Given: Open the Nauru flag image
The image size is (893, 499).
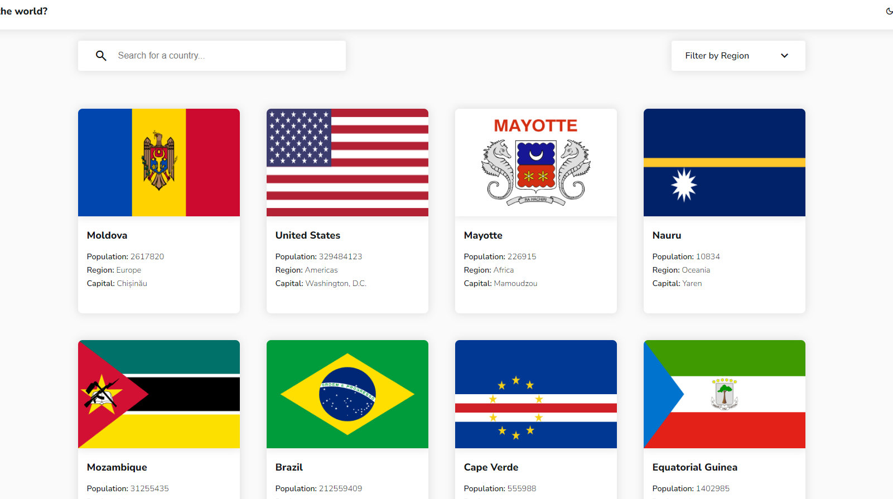Looking at the screenshot, I should [x=725, y=162].
